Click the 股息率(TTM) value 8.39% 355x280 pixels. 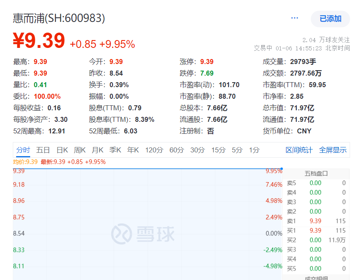(145, 119)
